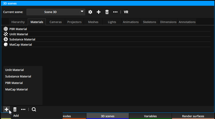This screenshot has width=215, height=119.
Task: Delete the current scene with the trash icon
Action: 107,12
